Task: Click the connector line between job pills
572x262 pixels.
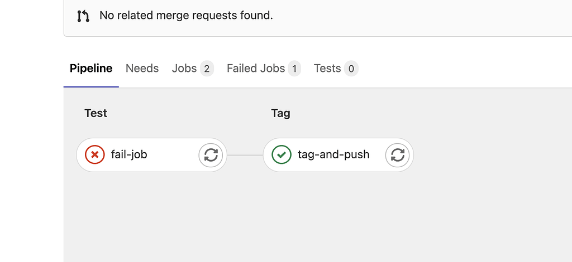Action: tap(245, 156)
